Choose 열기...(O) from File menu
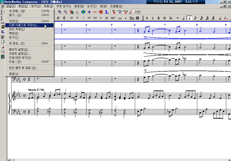Image resolution: width=231 pixels, height=161 pixels. tap(29, 15)
